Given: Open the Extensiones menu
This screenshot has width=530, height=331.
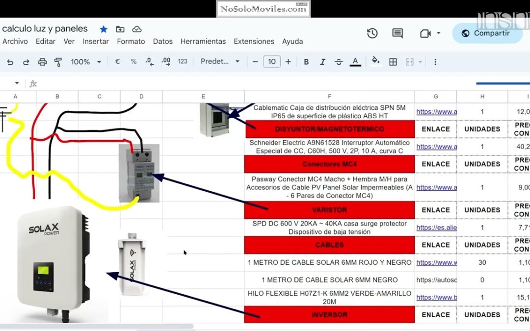Looking at the screenshot, I should pos(254,42).
